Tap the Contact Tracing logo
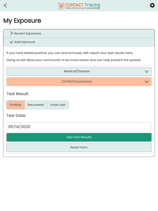Screen dimensions: 158x211 point(79,6)
